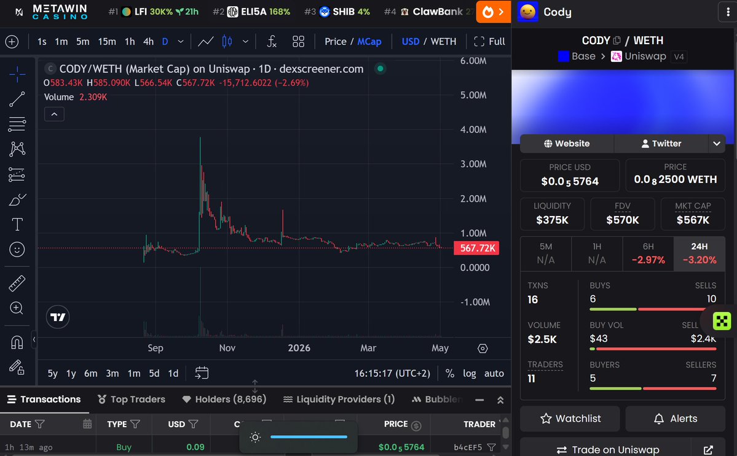Switch chart to Price mode
Viewport: 737px width, 456px height.
click(336, 42)
